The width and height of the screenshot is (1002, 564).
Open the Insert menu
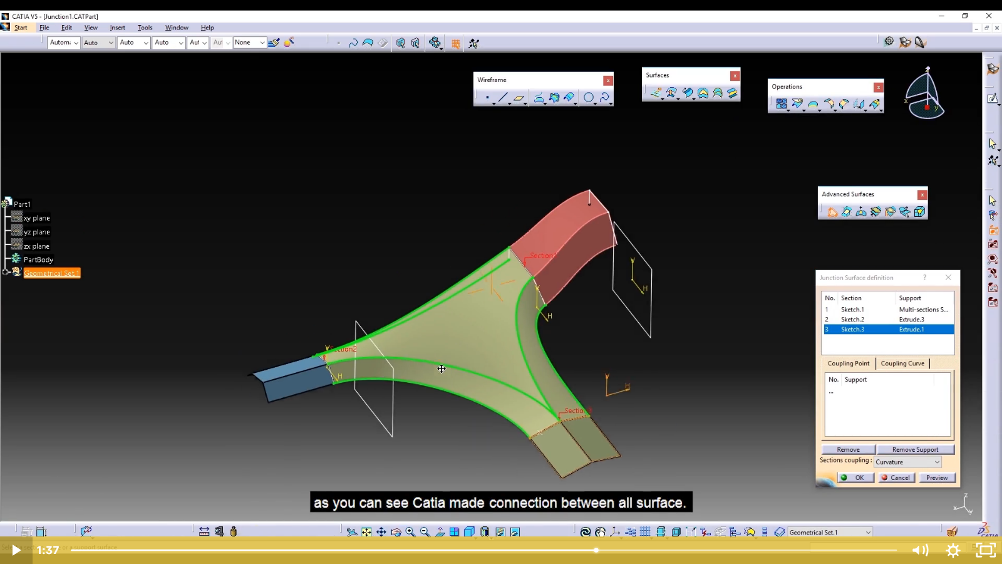click(x=117, y=28)
